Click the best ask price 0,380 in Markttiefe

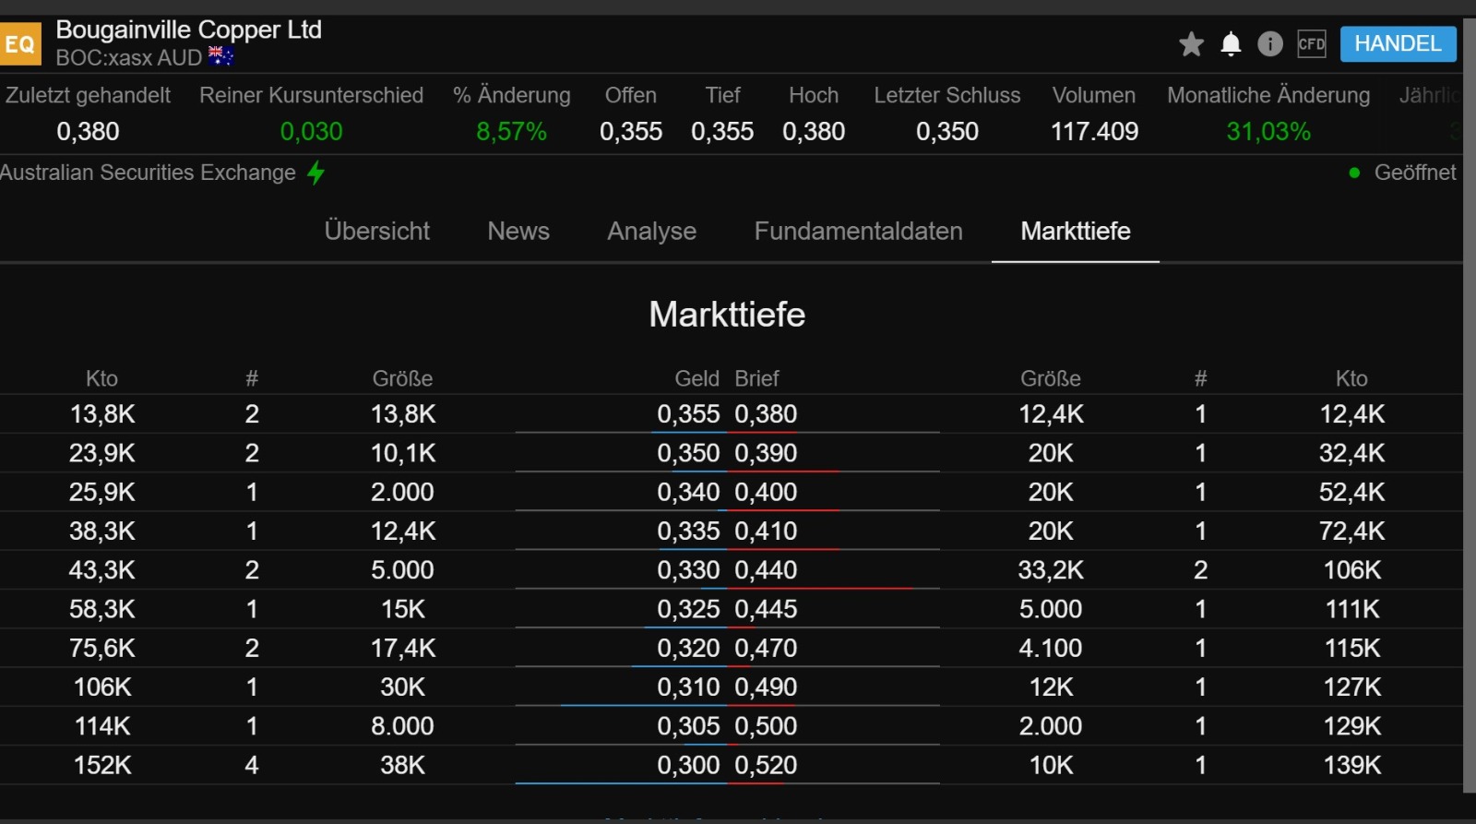[766, 414]
